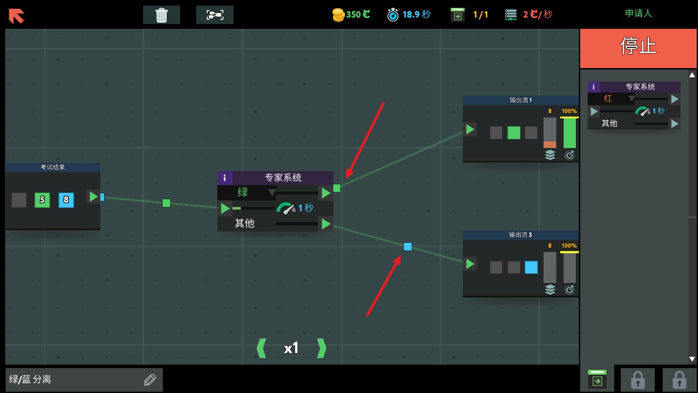The width and height of the screenshot is (698, 393).
Task: Click the 输出流 1 input port arrow
Action: point(470,129)
